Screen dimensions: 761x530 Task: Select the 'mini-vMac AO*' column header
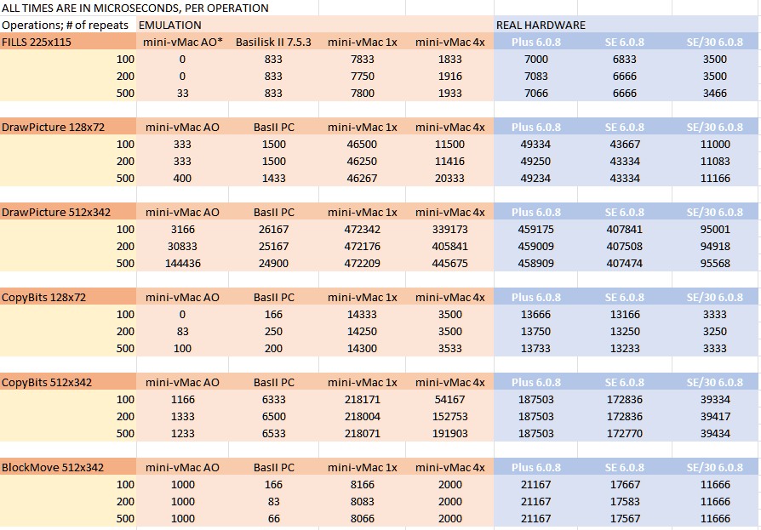pyautogui.click(x=182, y=42)
